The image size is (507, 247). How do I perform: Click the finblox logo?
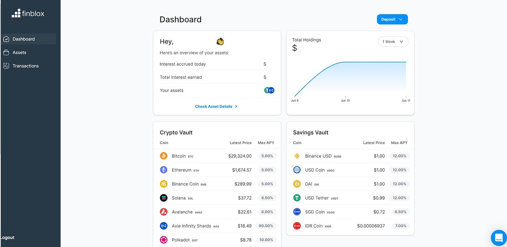pos(28,14)
